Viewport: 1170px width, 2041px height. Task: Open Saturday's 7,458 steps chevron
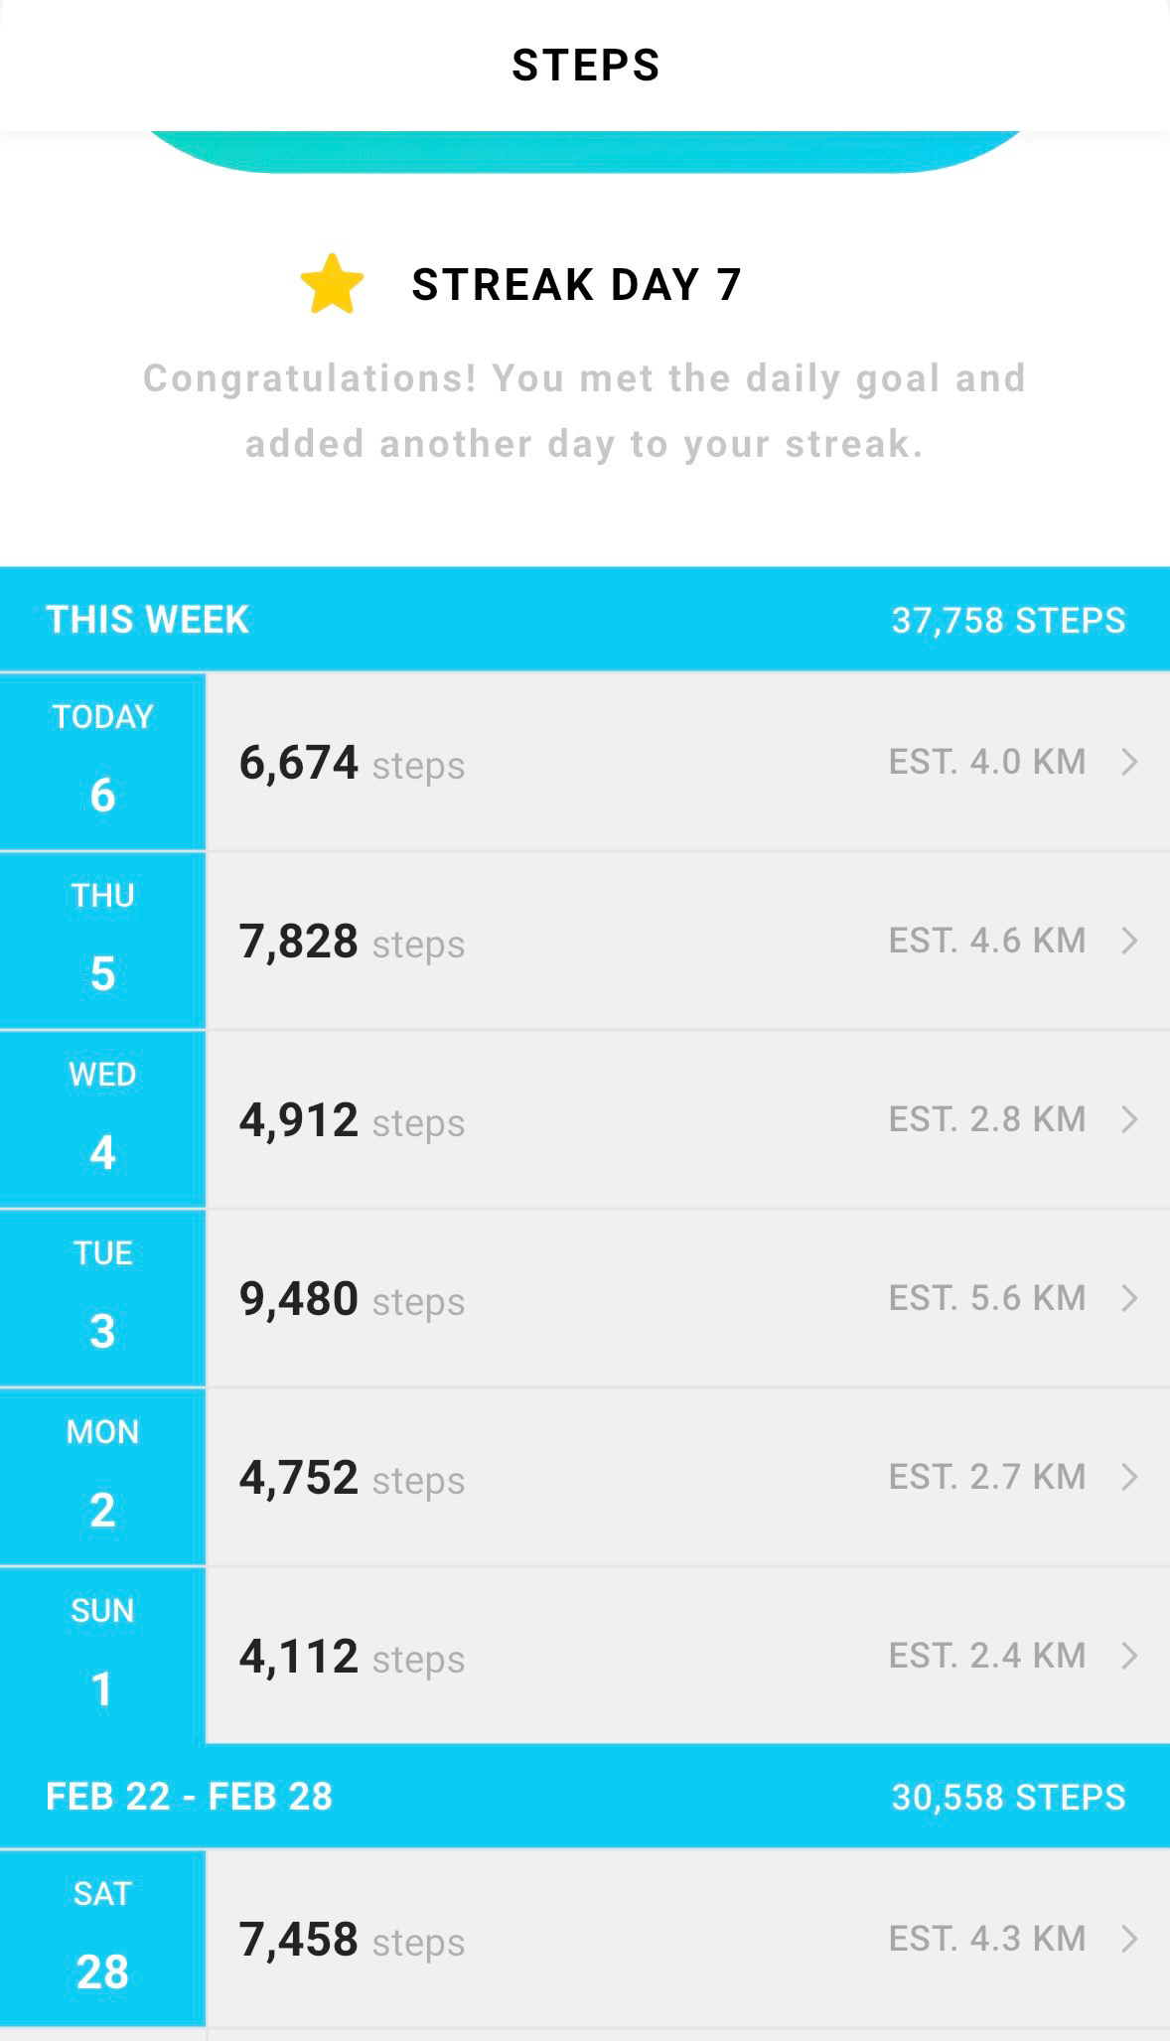(1128, 1939)
